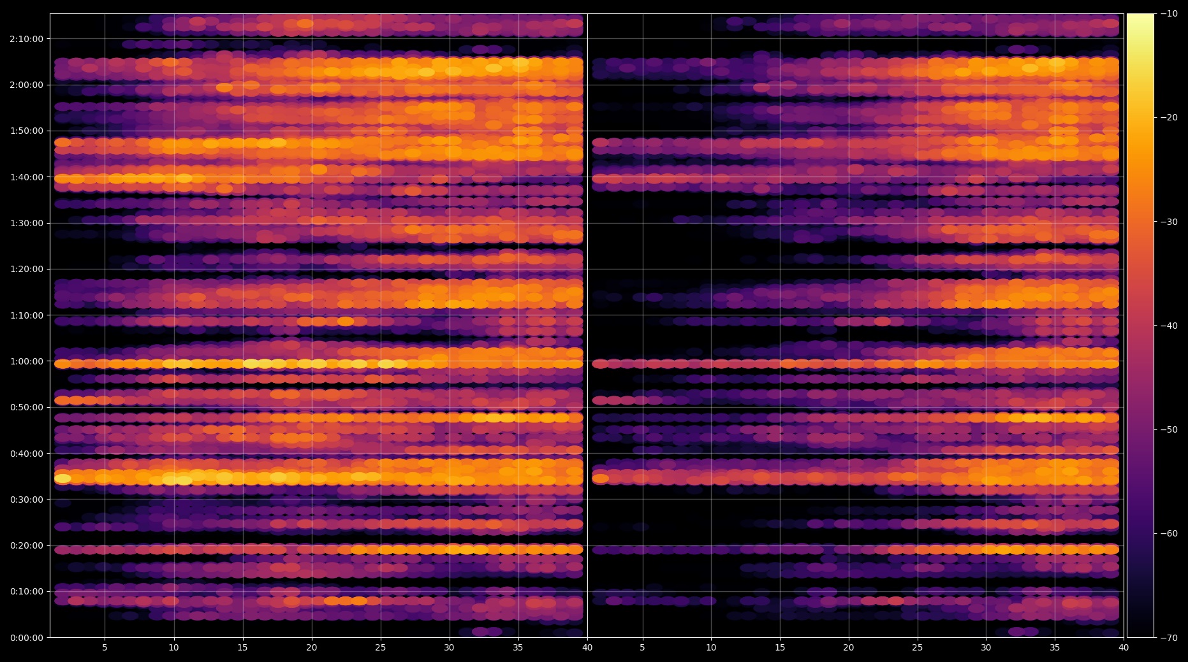The width and height of the screenshot is (1188, 662).
Task: Select the −50 colorbar scale label
Action: [x=1169, y=429]
